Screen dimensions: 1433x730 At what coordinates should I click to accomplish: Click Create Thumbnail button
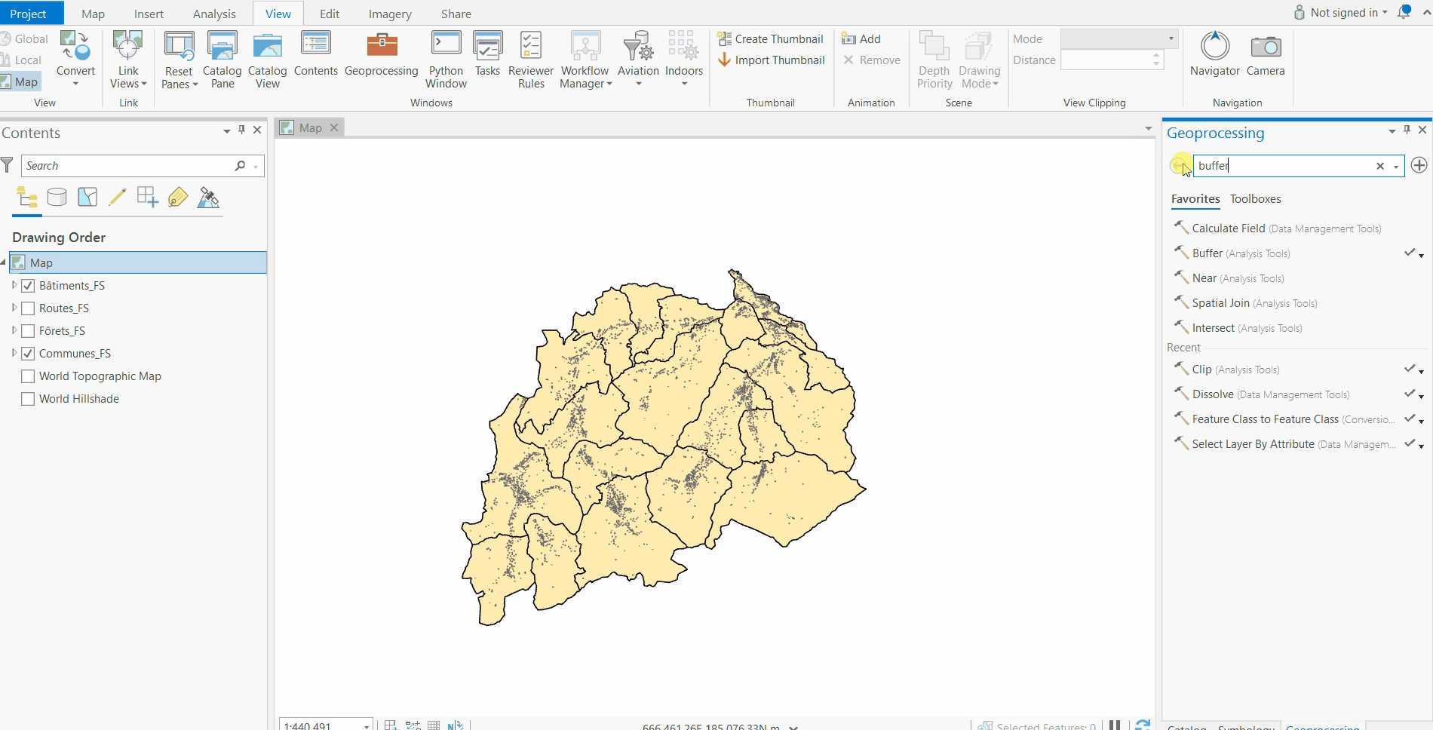[x=771, y=39]
